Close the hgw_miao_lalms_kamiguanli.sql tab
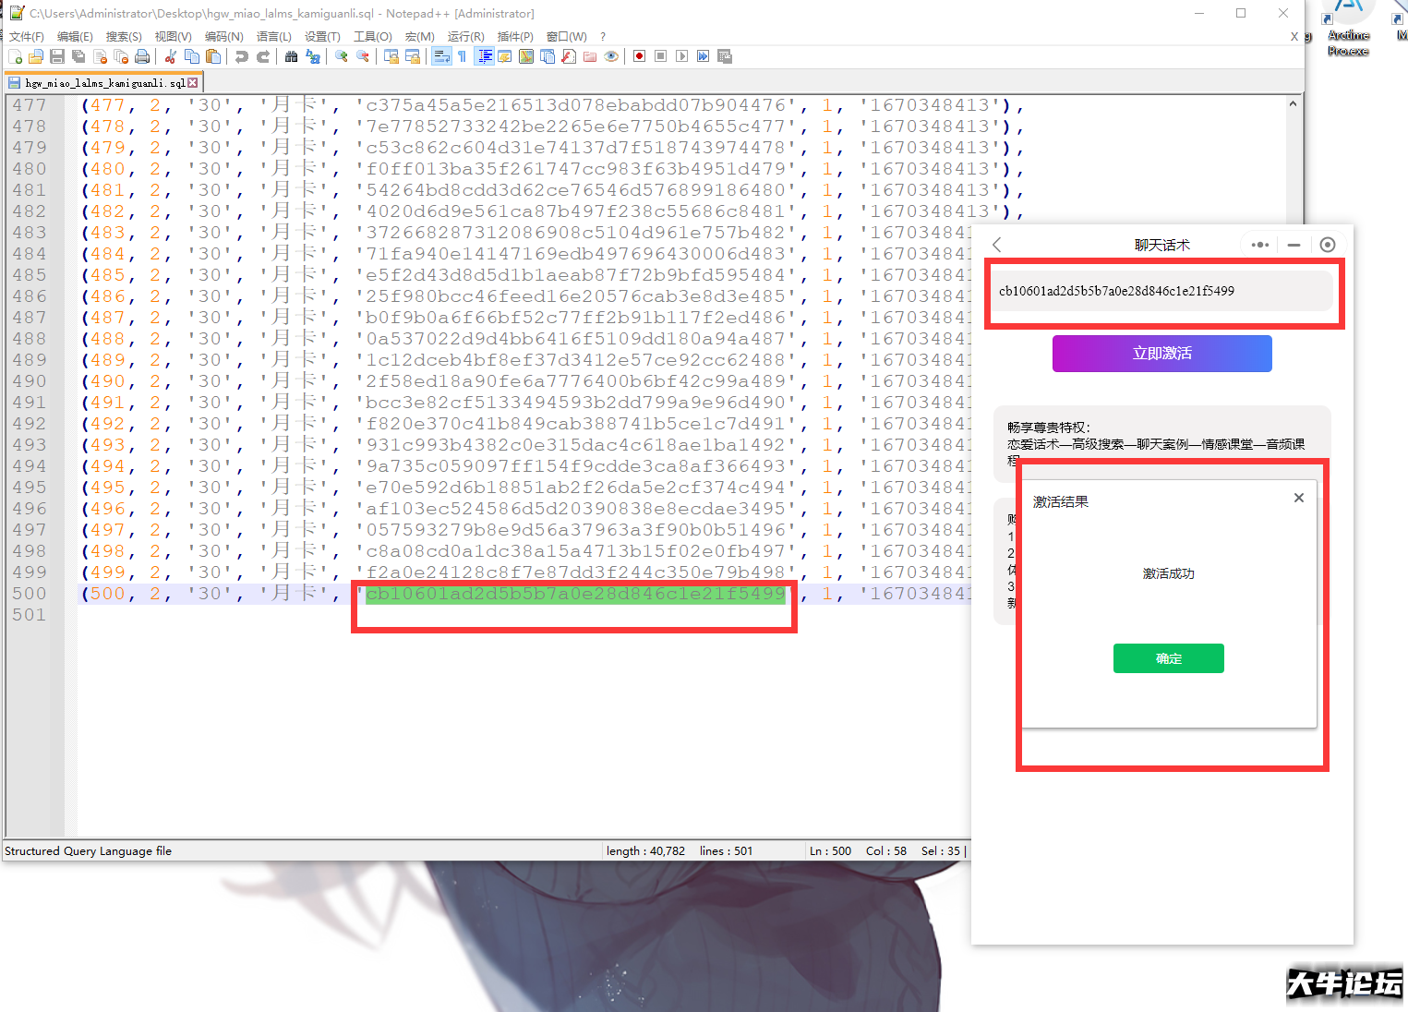 click(x=193, y=83)
